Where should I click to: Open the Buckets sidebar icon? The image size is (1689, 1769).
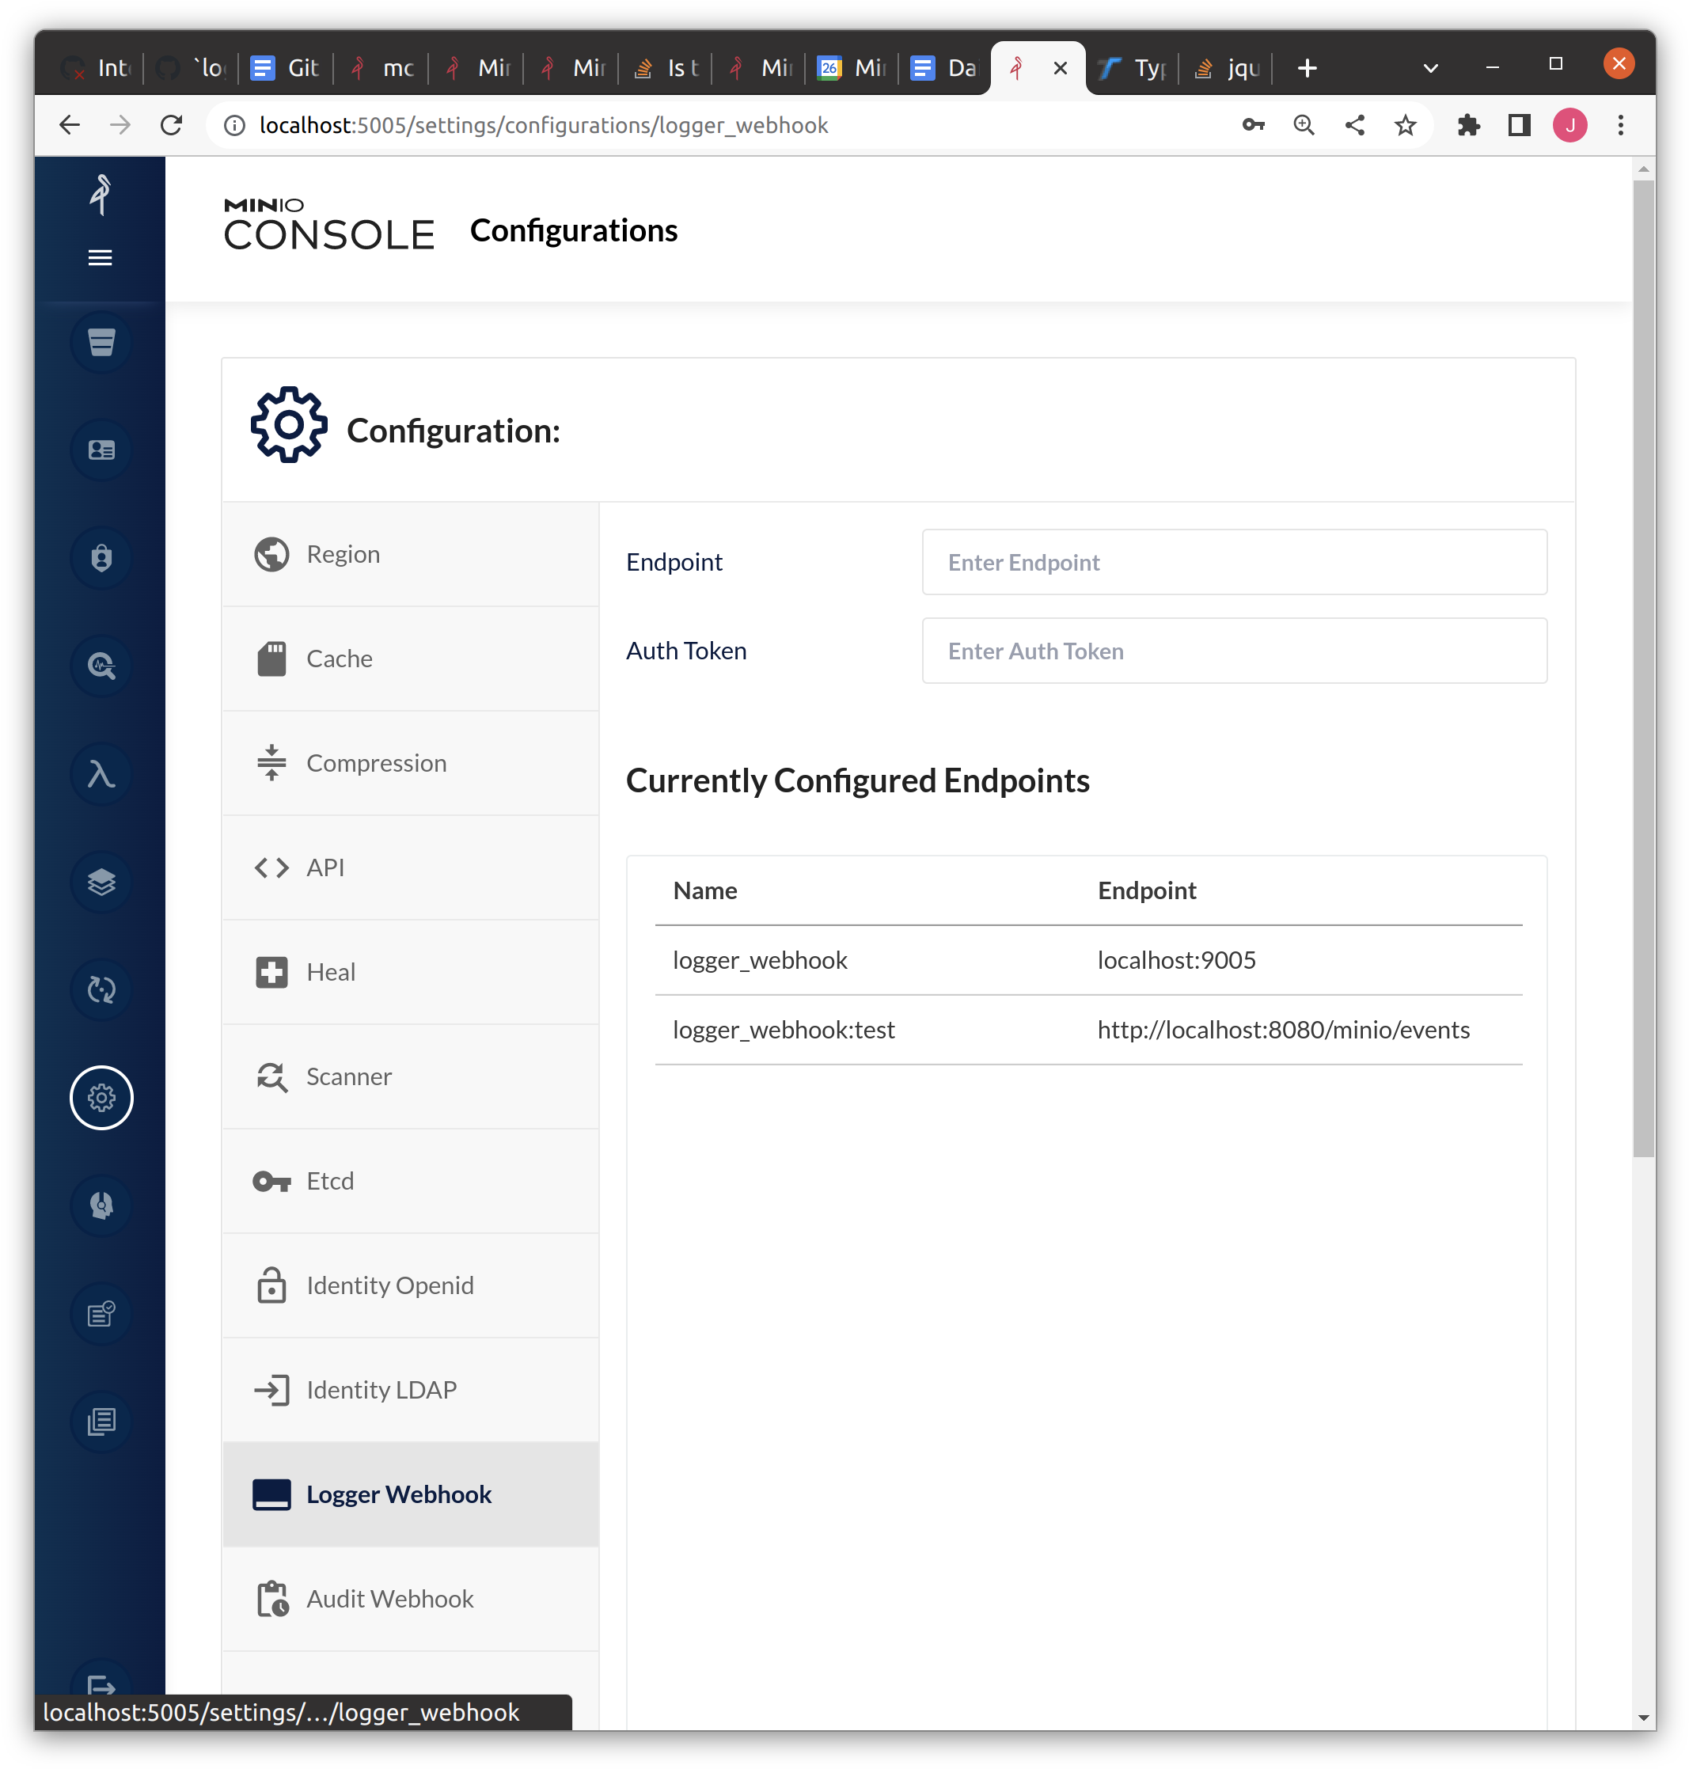click(101, 342)
